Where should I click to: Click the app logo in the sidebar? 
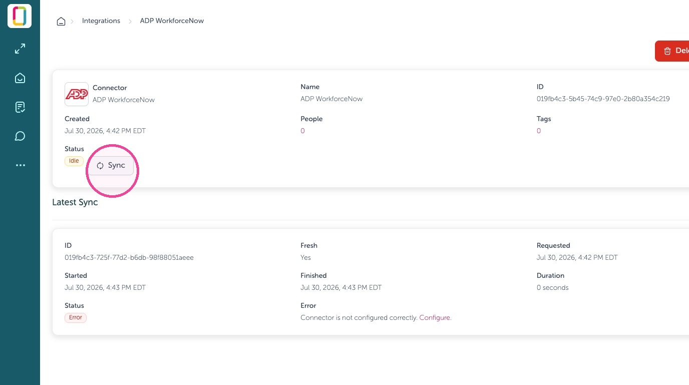click(20, 16)
